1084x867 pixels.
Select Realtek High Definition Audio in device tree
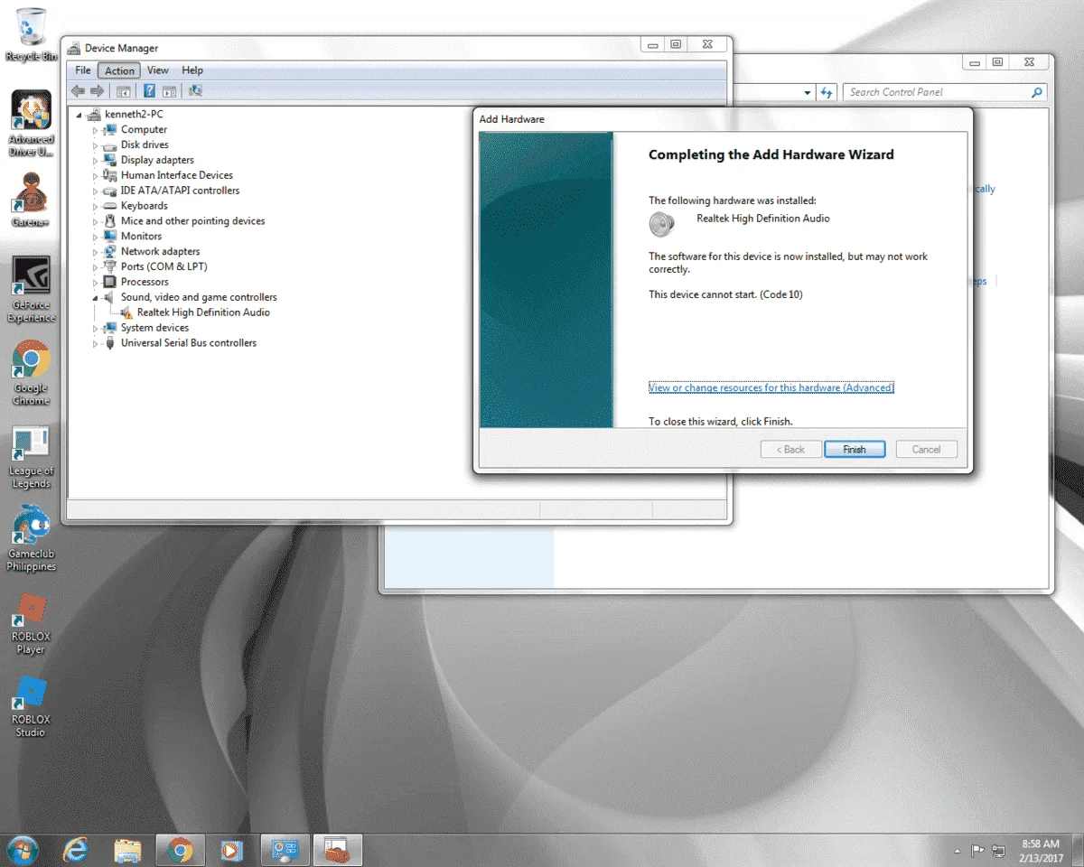[x=203, y=312]
